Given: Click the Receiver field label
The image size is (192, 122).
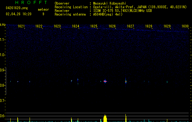Looking at the screenshot, I should pyautogui.click(x=62, y=11).
